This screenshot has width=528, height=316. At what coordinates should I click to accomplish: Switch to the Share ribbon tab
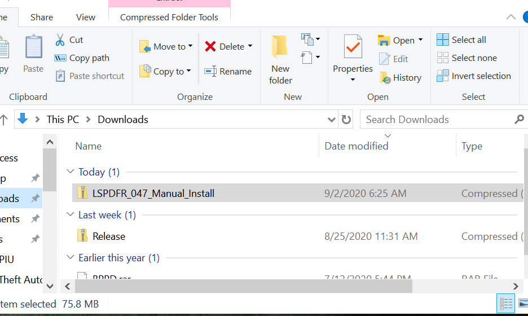pos(42,17)
